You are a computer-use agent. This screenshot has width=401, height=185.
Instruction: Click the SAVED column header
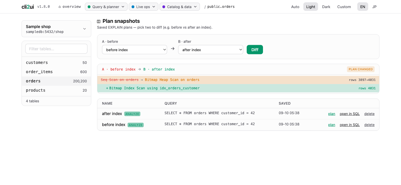point(284,103)
